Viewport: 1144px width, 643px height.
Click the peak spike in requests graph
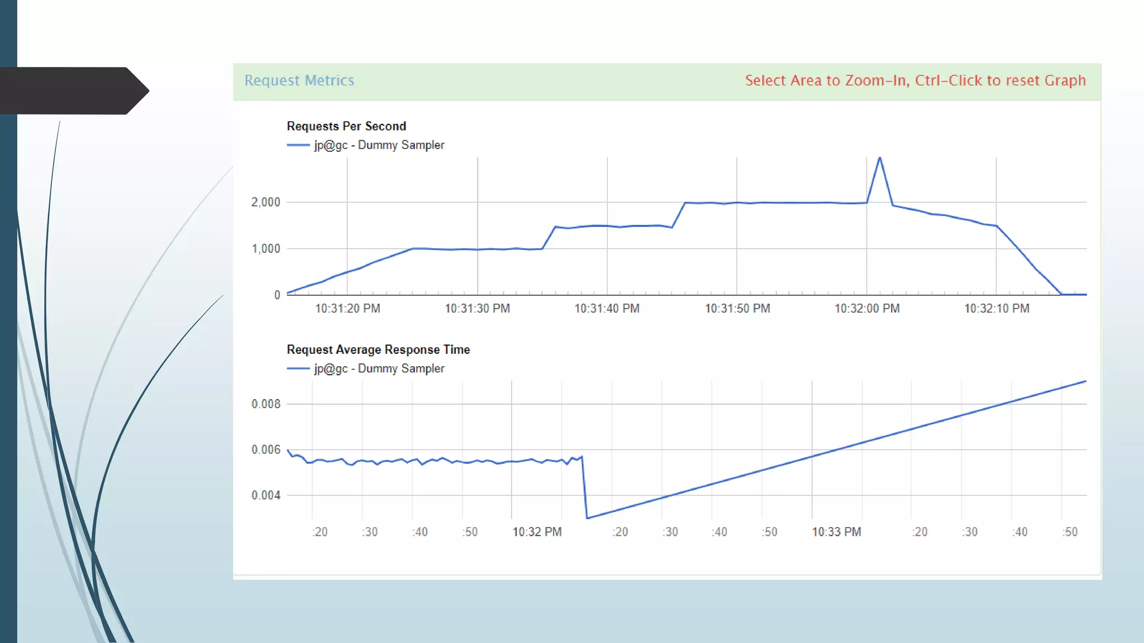(880, 158)
